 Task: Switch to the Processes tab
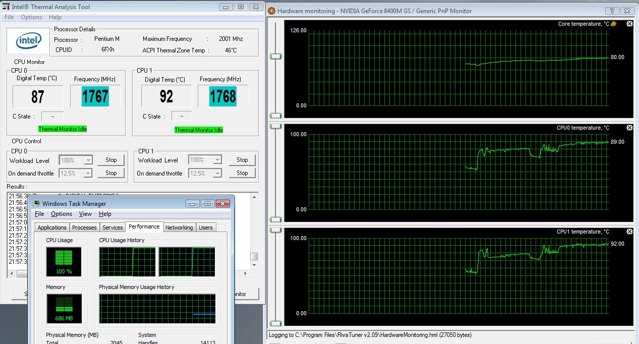[84, 227]
